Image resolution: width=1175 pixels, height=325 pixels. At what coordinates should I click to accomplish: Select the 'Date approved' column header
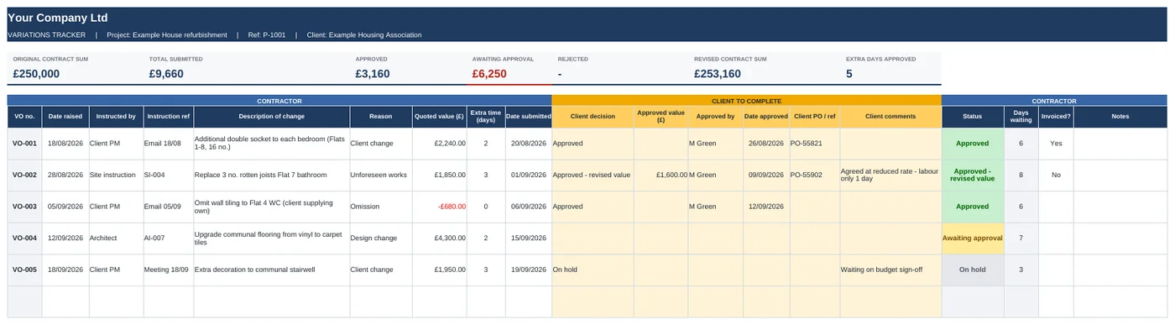766,117
